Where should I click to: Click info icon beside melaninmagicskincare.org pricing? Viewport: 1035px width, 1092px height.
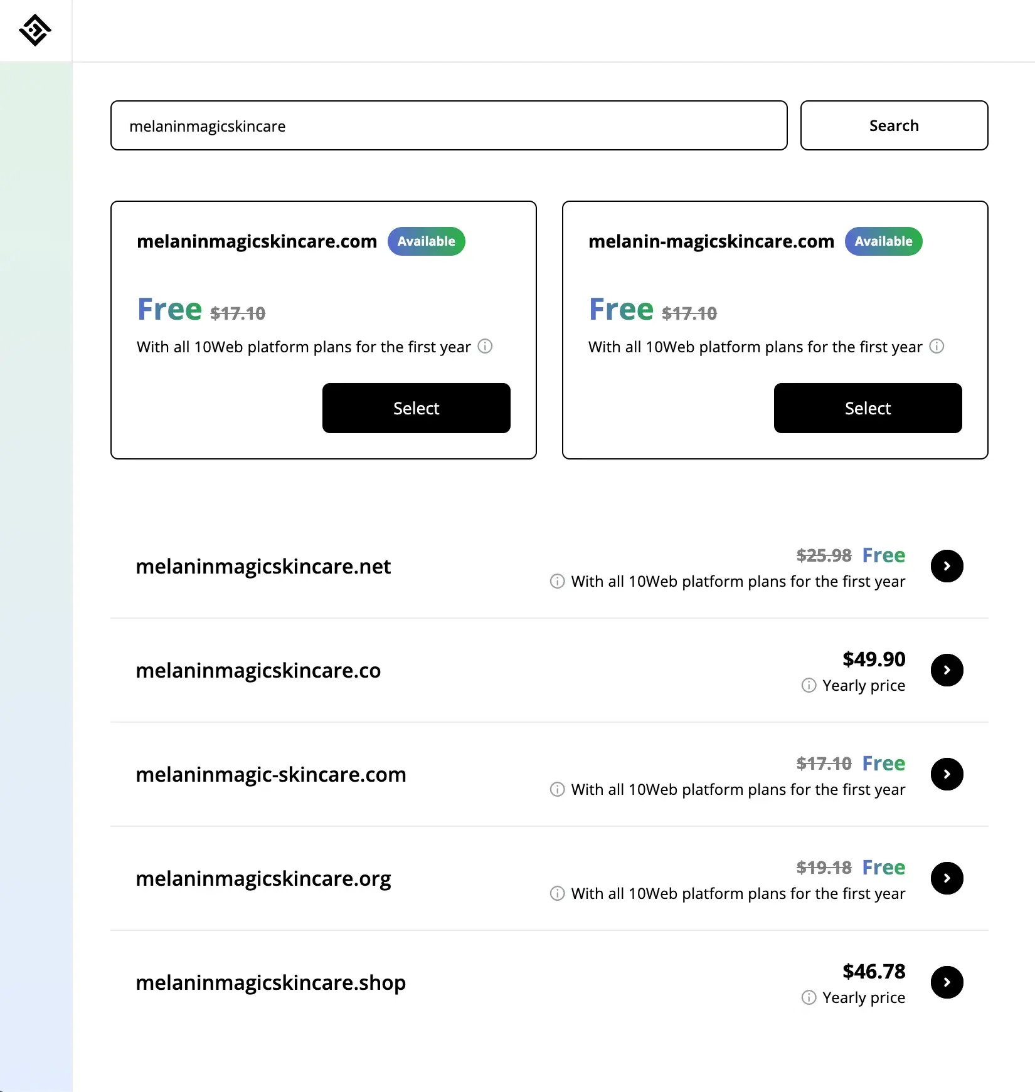point(557,893)
